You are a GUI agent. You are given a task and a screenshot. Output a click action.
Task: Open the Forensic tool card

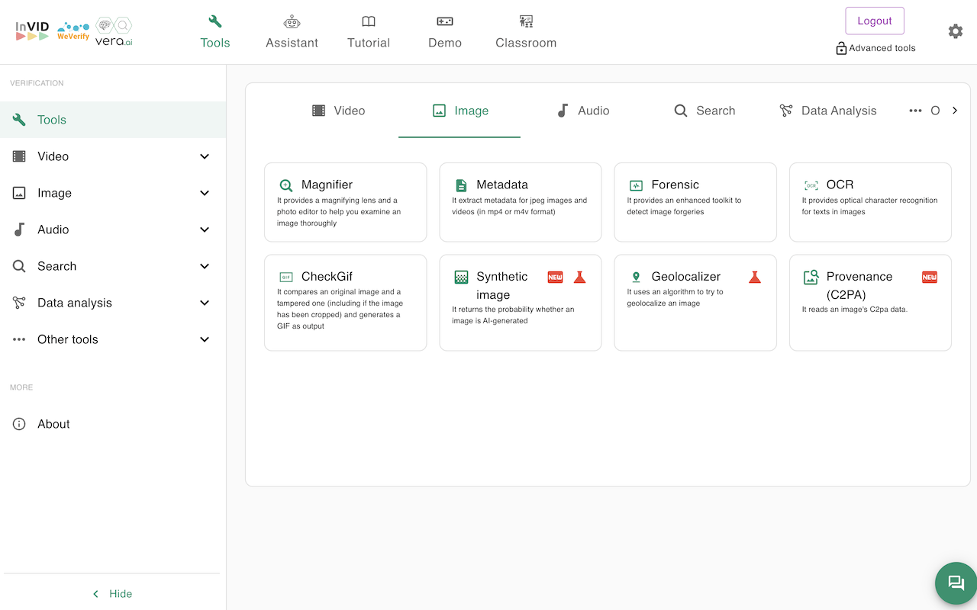(x=695, y=202)
